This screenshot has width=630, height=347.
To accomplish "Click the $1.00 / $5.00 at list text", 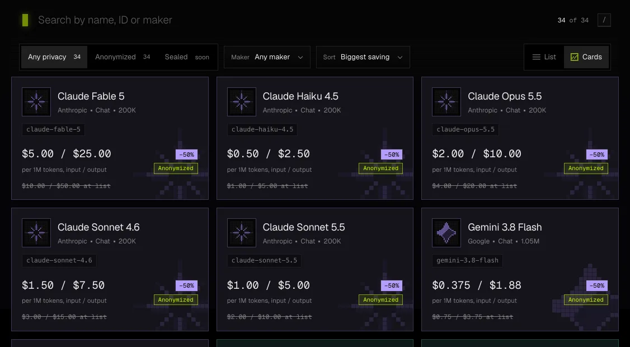I will (x=267, y=186).
